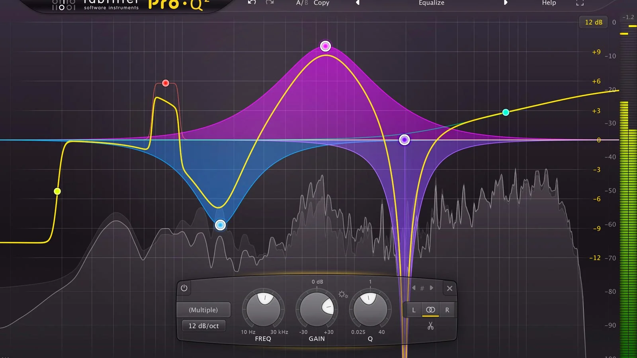Enable left-channel-only mode with the L button

click(413, 310)
